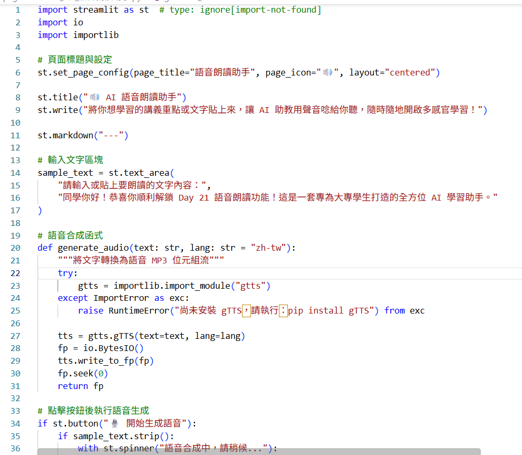Click the comment "# 語音合成函式"

coord(70,235)
